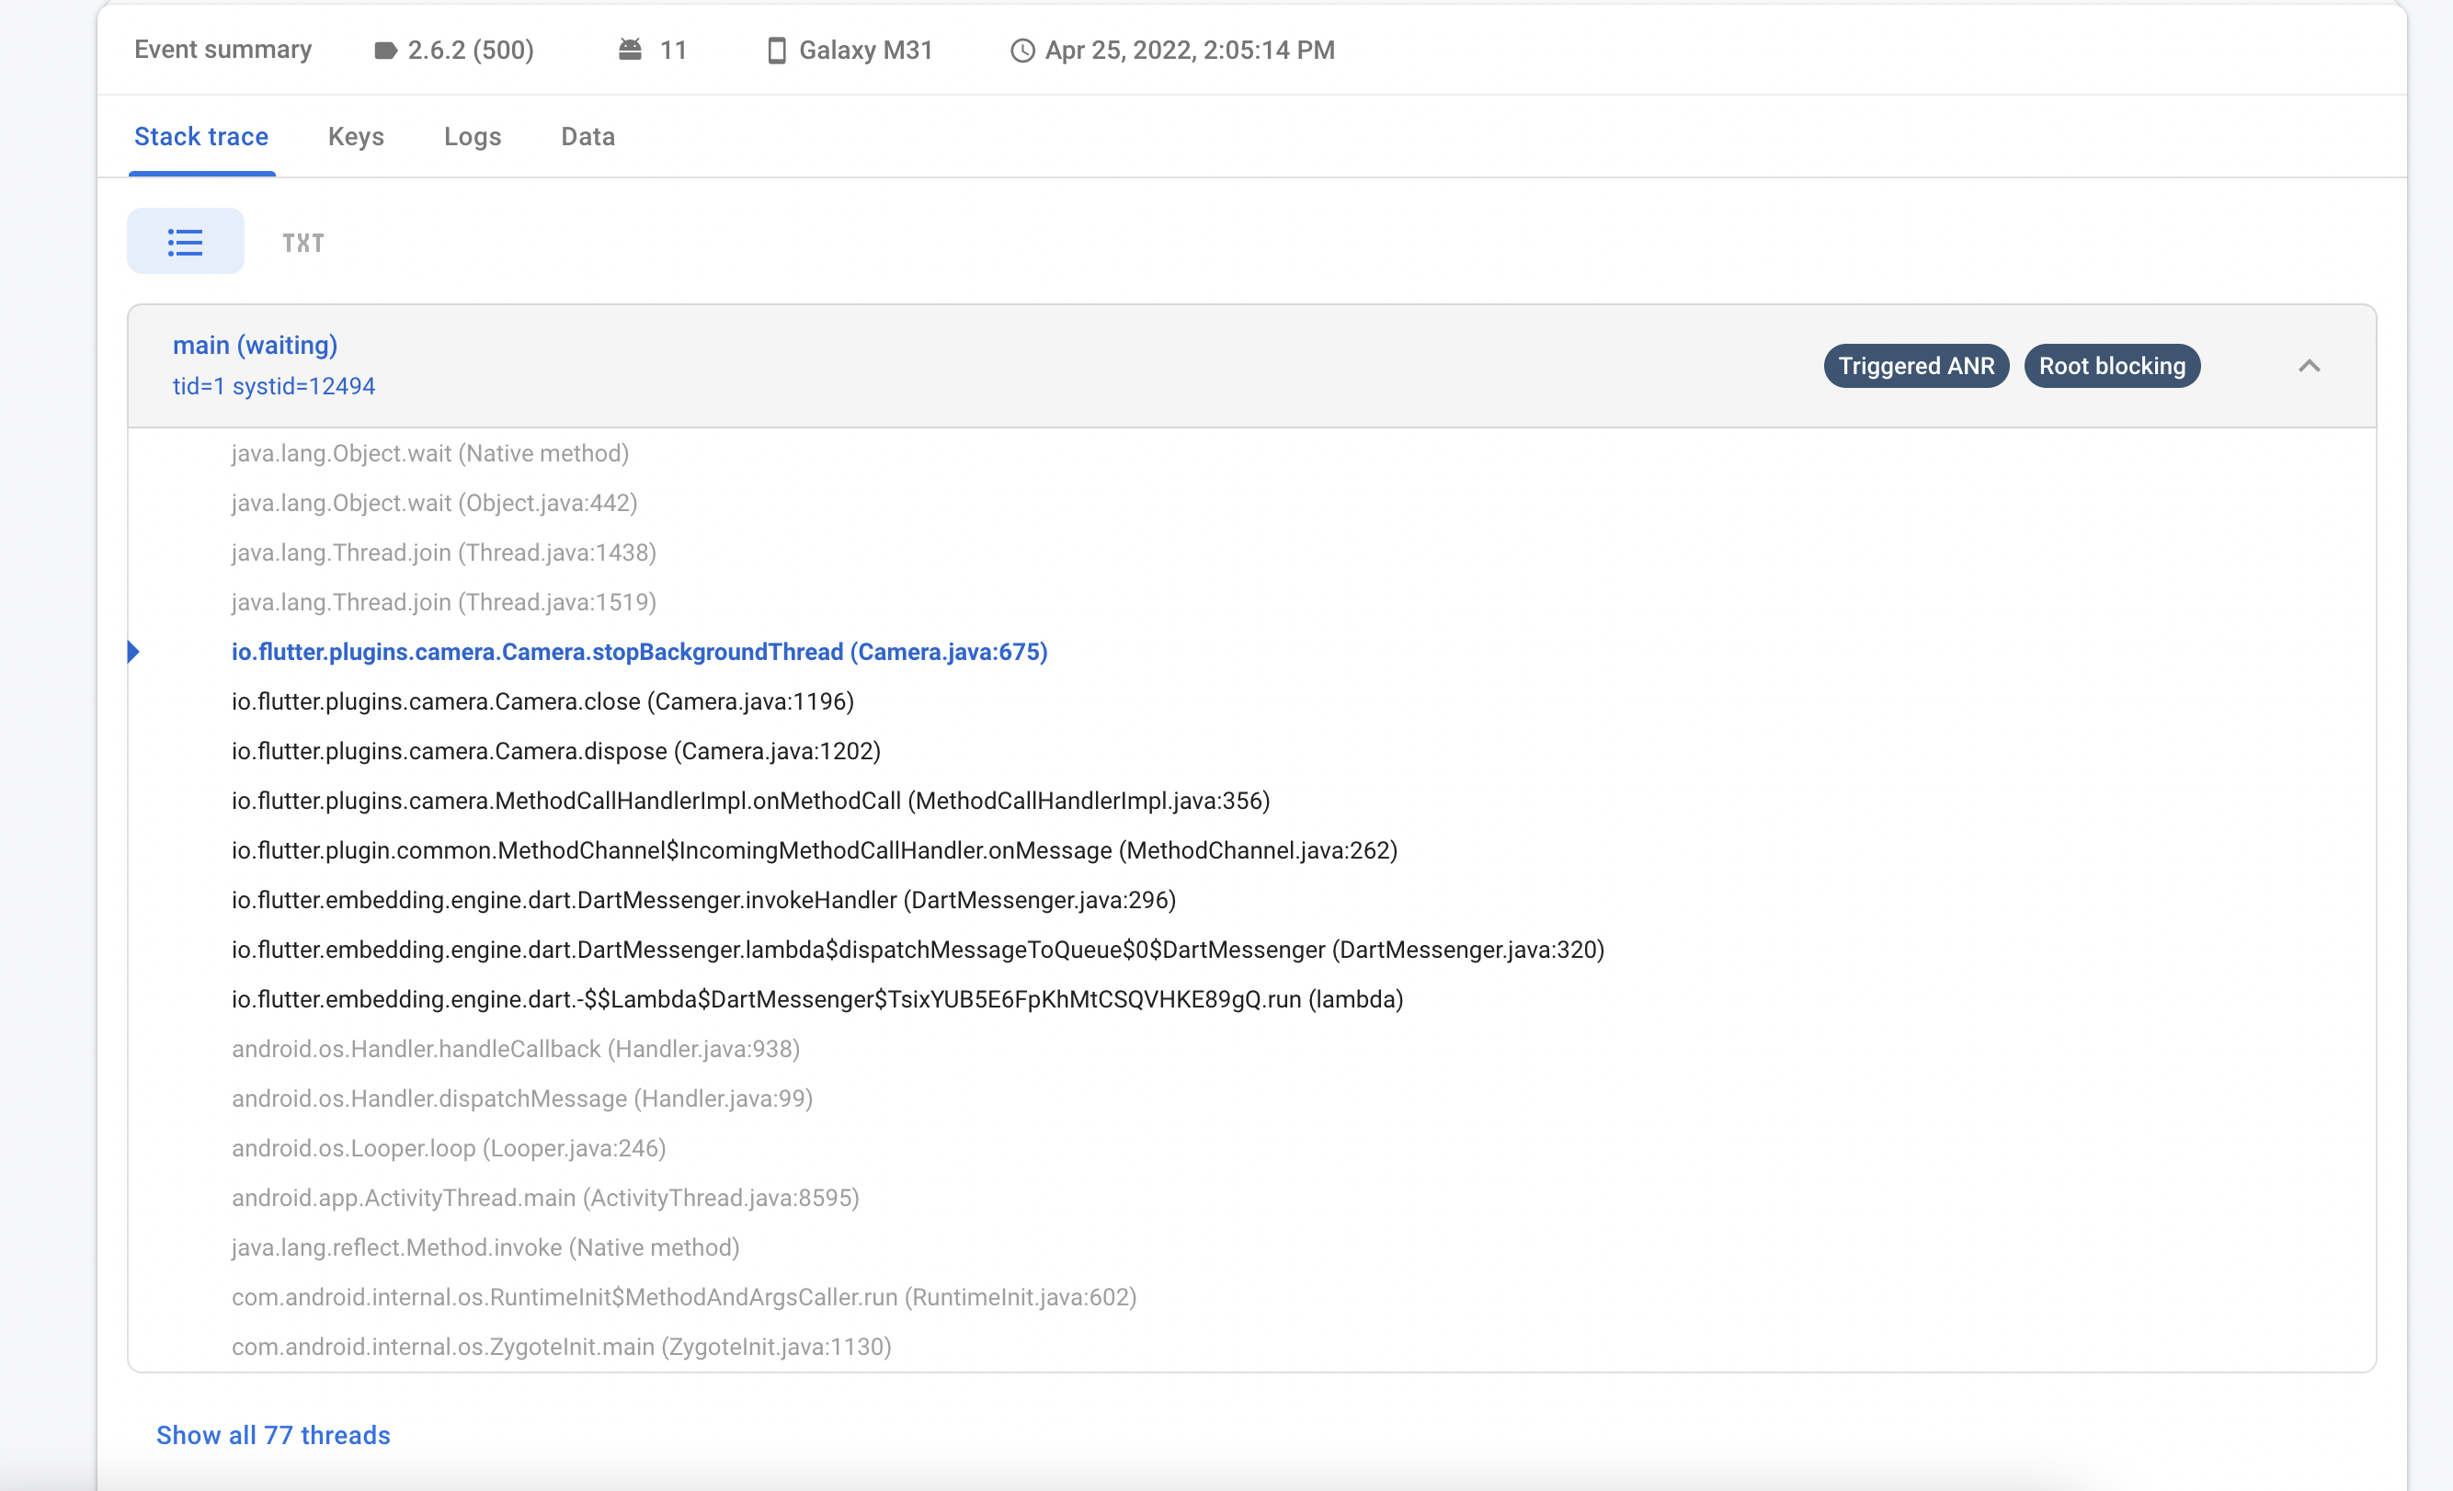Viewport: 2453px width, 1491px height.
Task: Click the Root blocking badge
Action: pos(2112,366)
